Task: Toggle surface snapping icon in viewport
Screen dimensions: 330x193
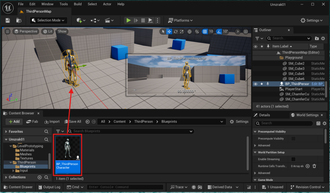Action: [x=197, y=31]
